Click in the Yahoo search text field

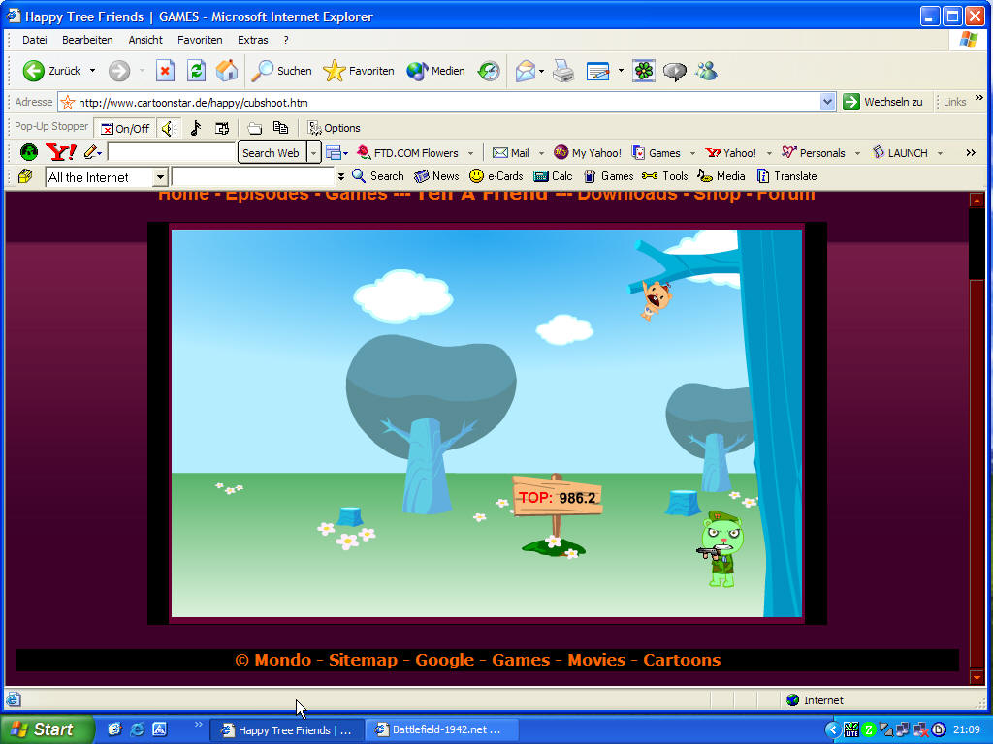click(x=171, y=152)
